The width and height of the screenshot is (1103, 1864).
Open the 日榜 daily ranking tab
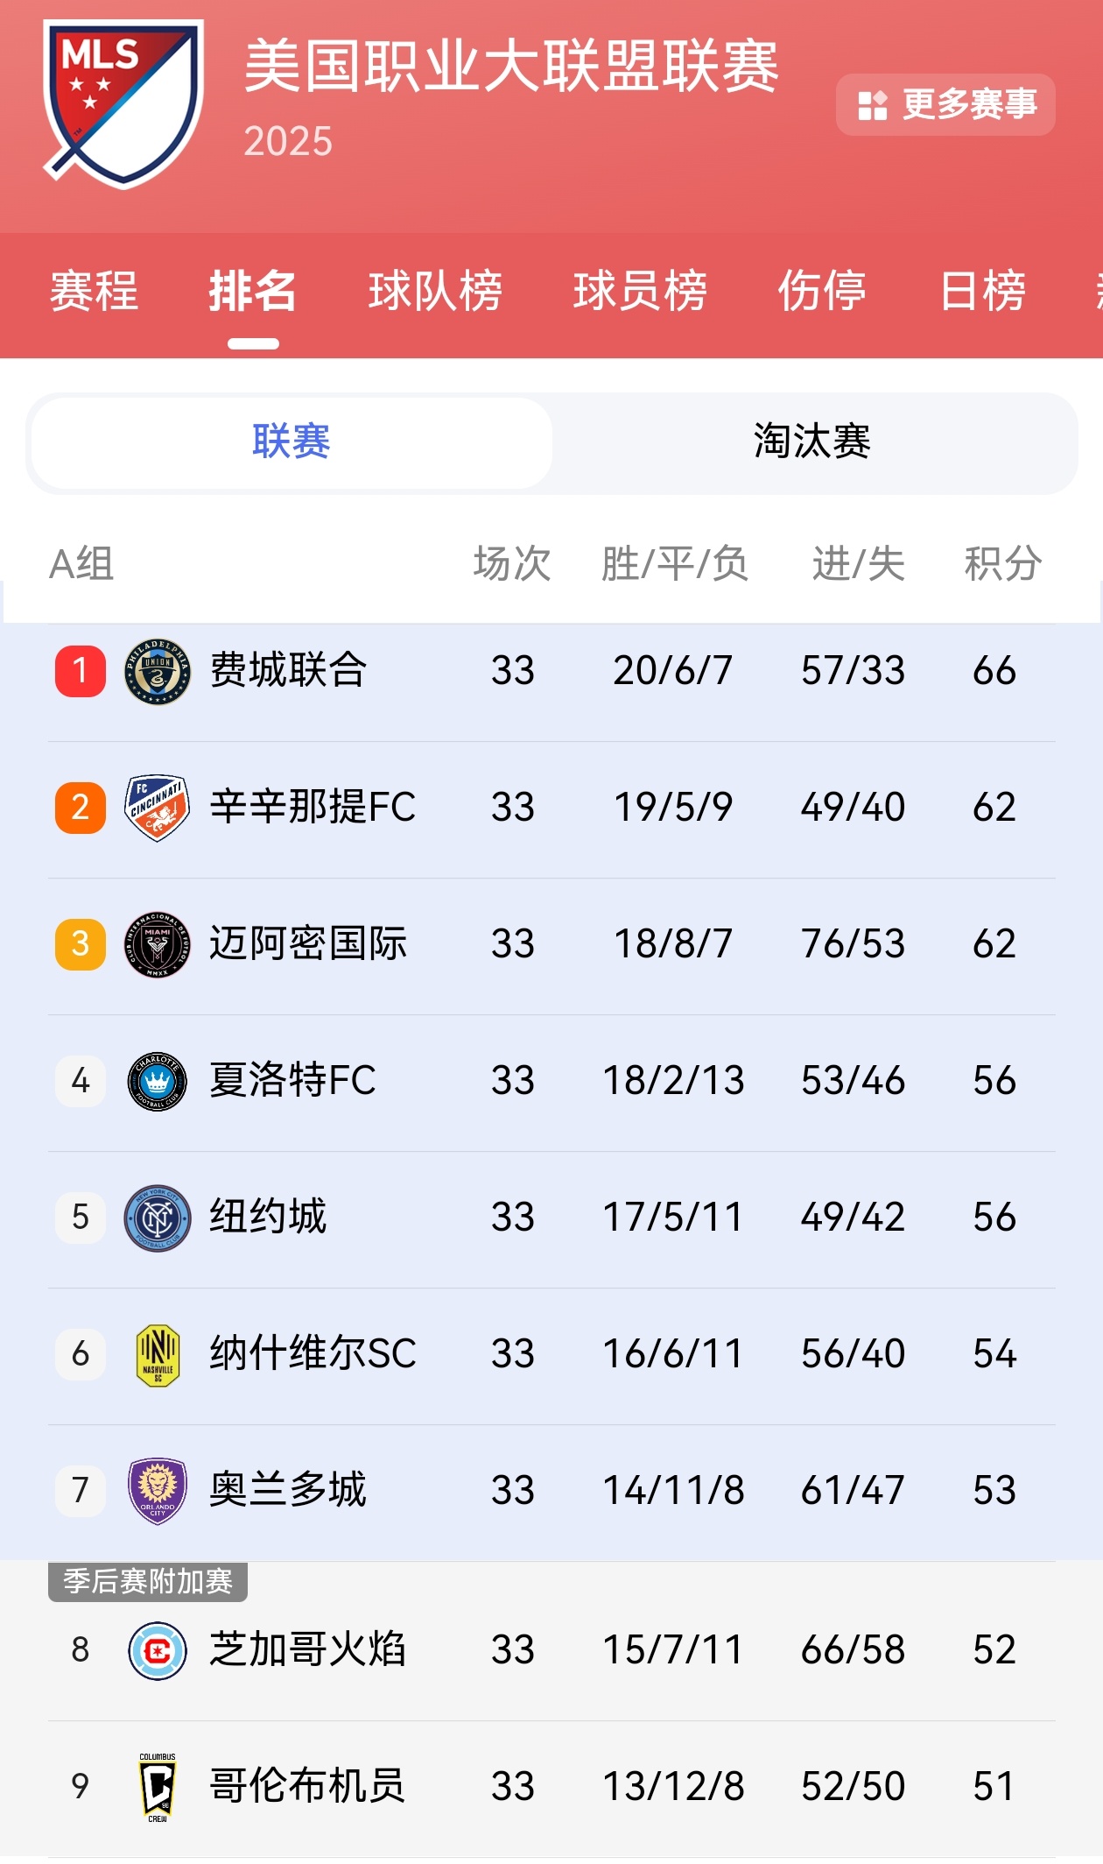tap(982, 292)
